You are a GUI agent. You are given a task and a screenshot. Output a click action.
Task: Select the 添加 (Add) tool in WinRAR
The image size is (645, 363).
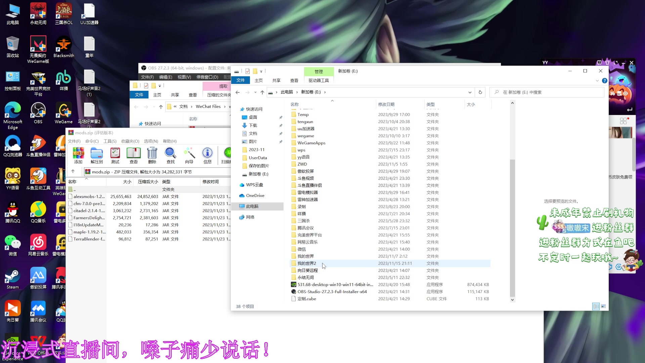point(78,155)
